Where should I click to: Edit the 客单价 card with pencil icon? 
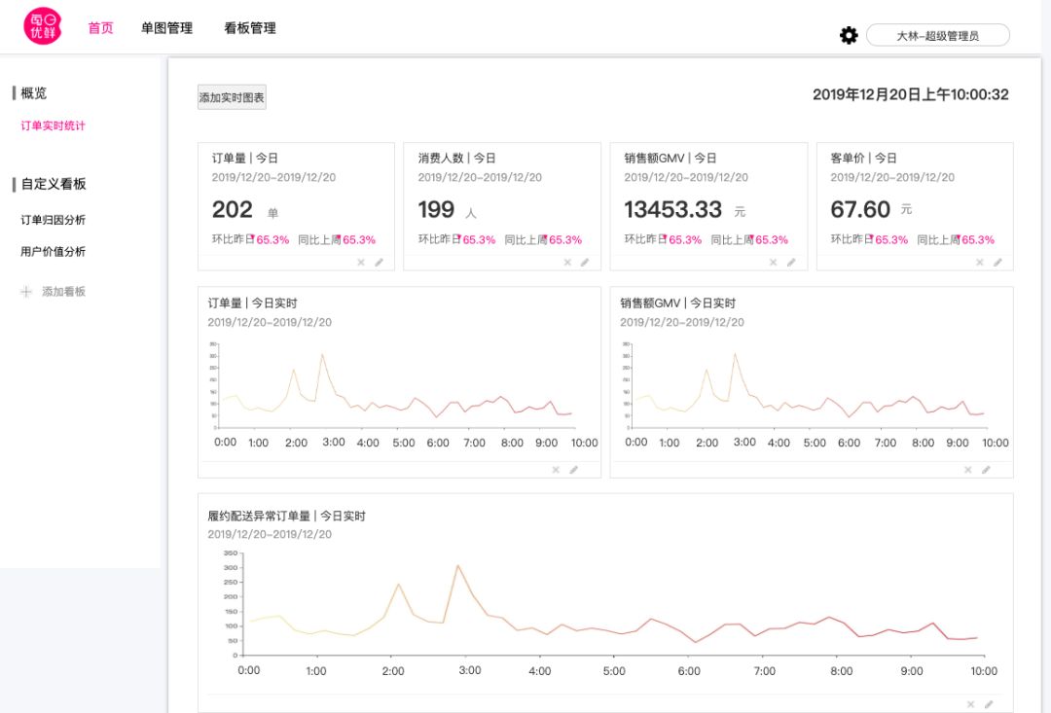[997, 262]
